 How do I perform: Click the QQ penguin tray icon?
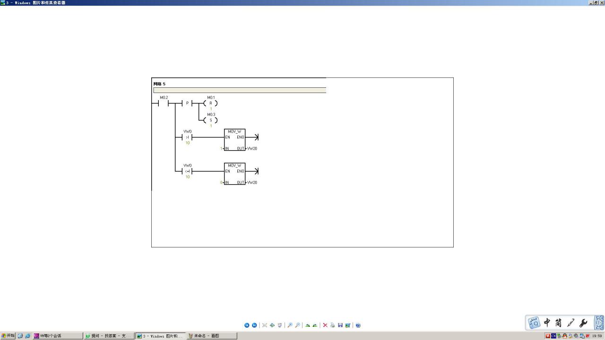tap(564, 336)
